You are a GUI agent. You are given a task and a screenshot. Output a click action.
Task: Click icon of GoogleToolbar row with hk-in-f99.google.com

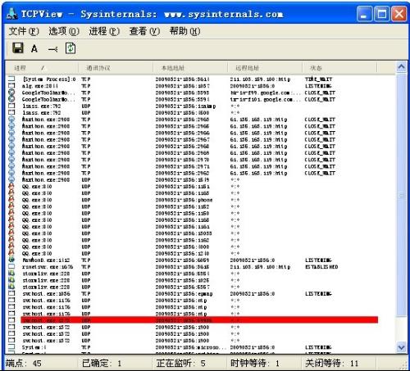pos(11,93)
